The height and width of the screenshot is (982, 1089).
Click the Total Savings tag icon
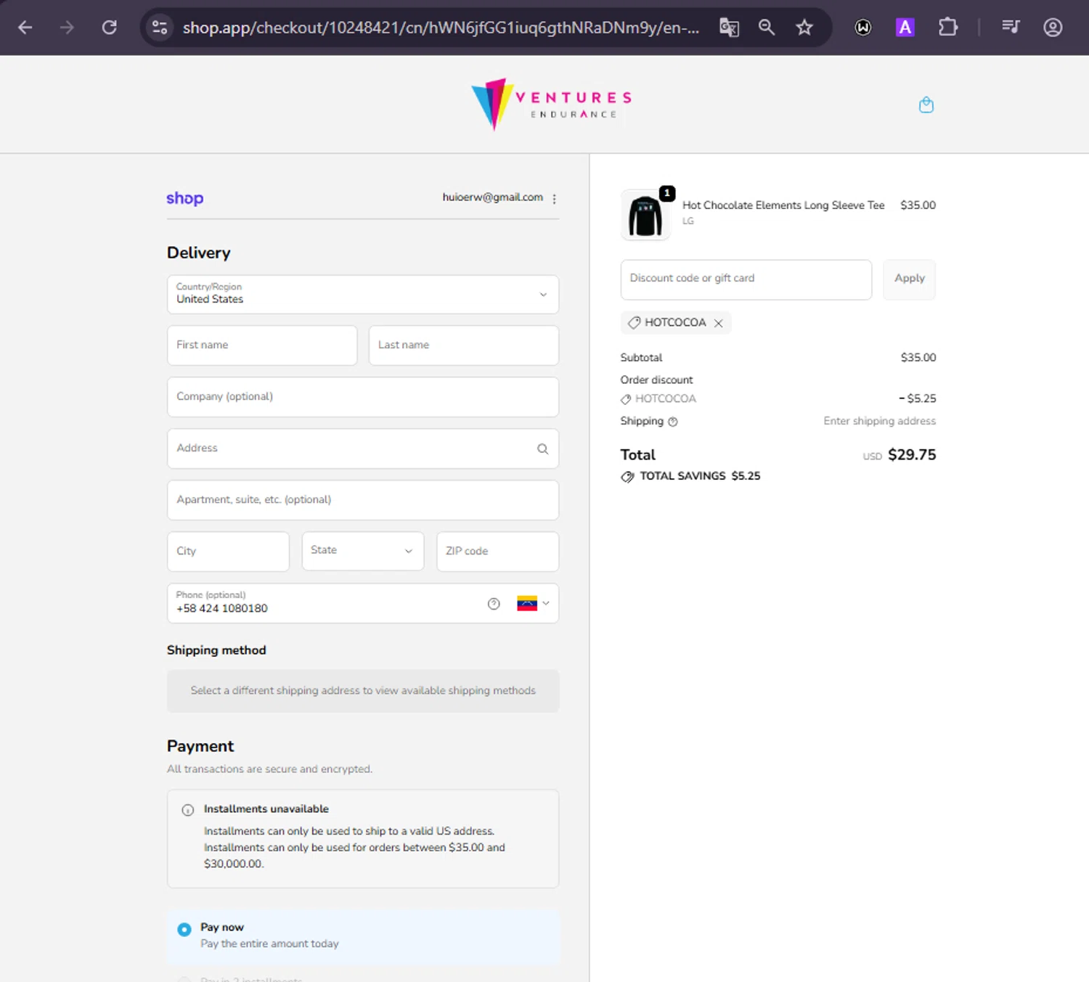[x=627, y=477]
